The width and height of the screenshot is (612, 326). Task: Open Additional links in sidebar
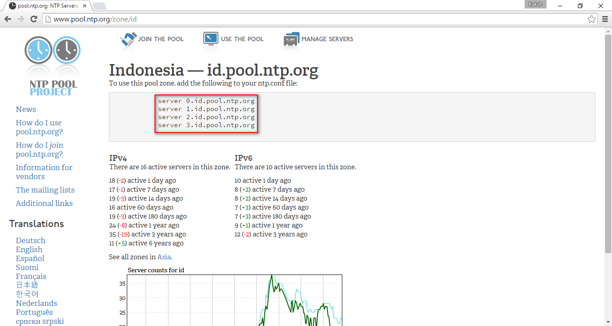[44, 203]
